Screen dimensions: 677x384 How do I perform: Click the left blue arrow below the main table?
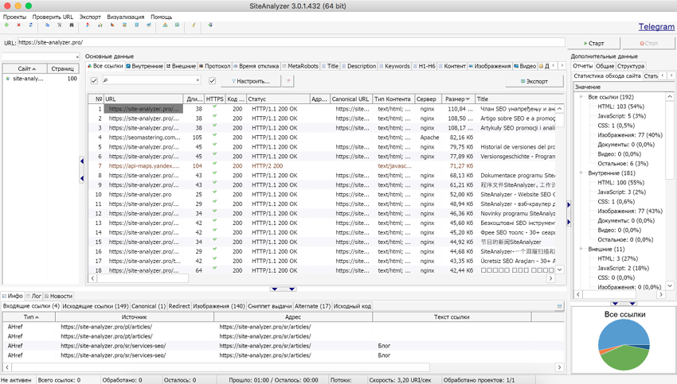[274, 289]
